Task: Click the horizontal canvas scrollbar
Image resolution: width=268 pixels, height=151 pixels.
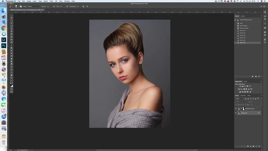Action: point(147,150)
